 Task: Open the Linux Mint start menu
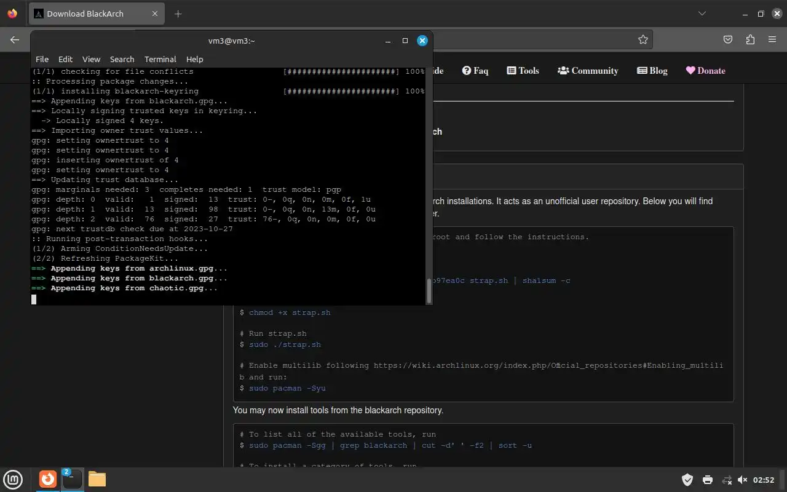[14, 479]
